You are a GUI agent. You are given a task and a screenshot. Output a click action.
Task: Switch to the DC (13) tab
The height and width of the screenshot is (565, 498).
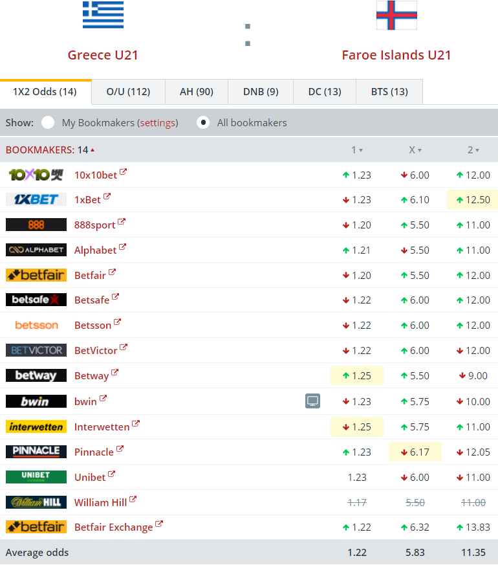[x=325, y=92]
